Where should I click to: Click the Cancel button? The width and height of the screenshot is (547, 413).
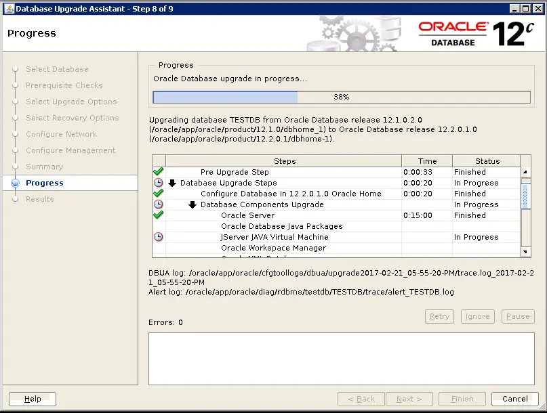coord(515,399)
